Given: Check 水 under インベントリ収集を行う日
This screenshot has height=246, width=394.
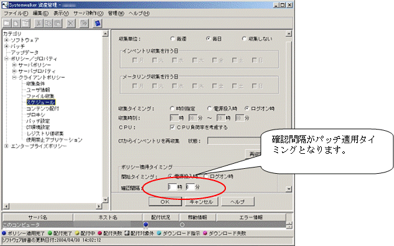Looking at the screenshot, I should click(175, 60).
